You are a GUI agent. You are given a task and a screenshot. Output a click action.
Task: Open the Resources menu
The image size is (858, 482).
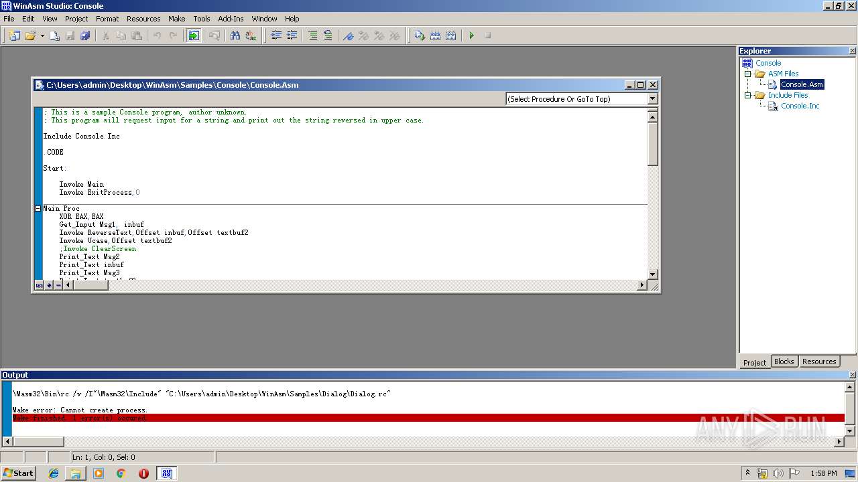pyautogui.click(x=143, y=19)
